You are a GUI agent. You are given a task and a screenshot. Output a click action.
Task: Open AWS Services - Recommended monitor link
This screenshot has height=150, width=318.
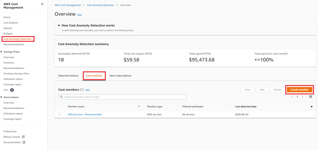[x=85, y=115]
